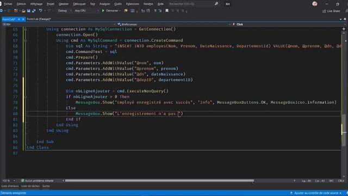The height and width of the screenshot is (196, 348).
Task: Click the Save All icon
Action: [34, 11]
